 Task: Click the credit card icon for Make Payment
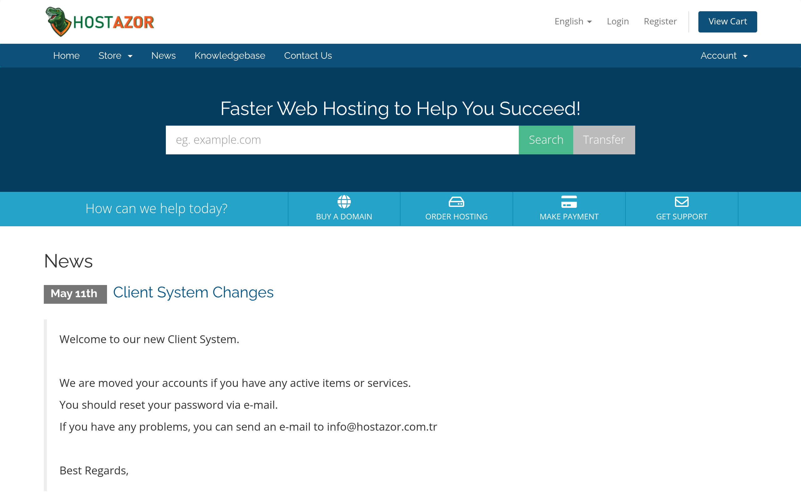(x=569, y=202)
